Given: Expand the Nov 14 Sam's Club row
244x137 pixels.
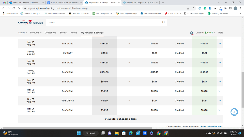Looking at the screenshot, I should pyautogui.click(x=220, y=62).
